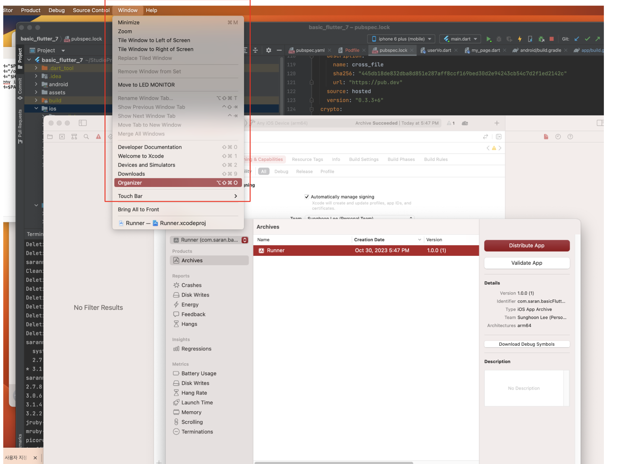Viewport: 619px width, 464px height.
Task: Click the green Run button in Android Studio
Action: [488, 39]
